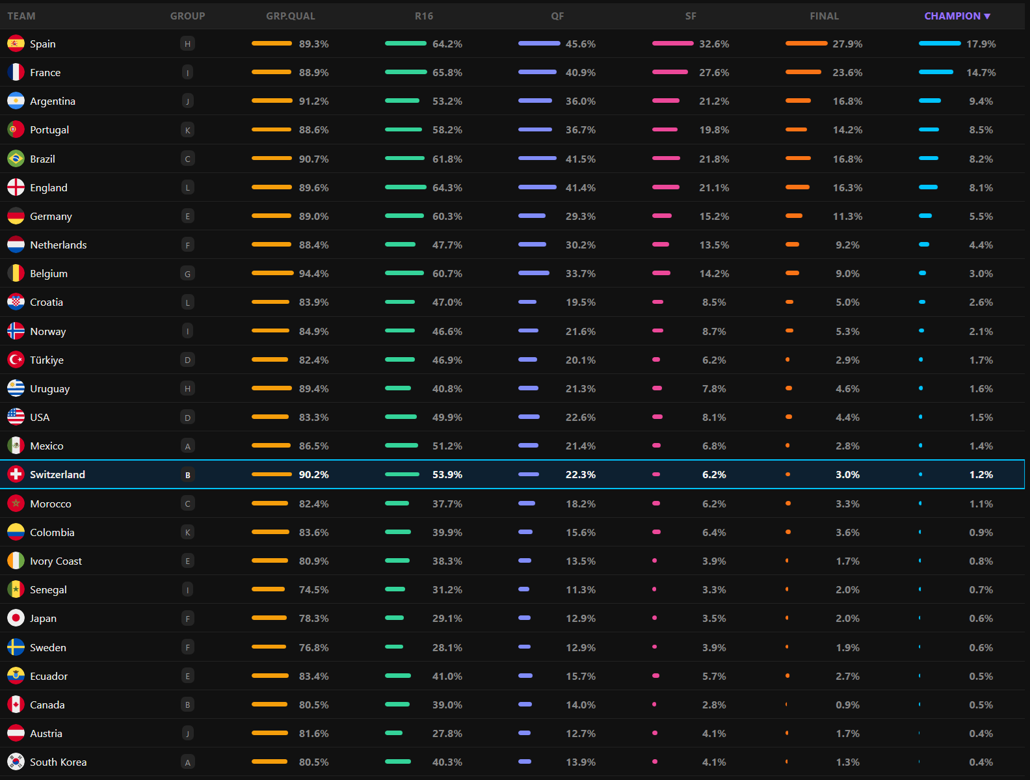Click South Korea's 40.3% R16 value

point(447,762)
